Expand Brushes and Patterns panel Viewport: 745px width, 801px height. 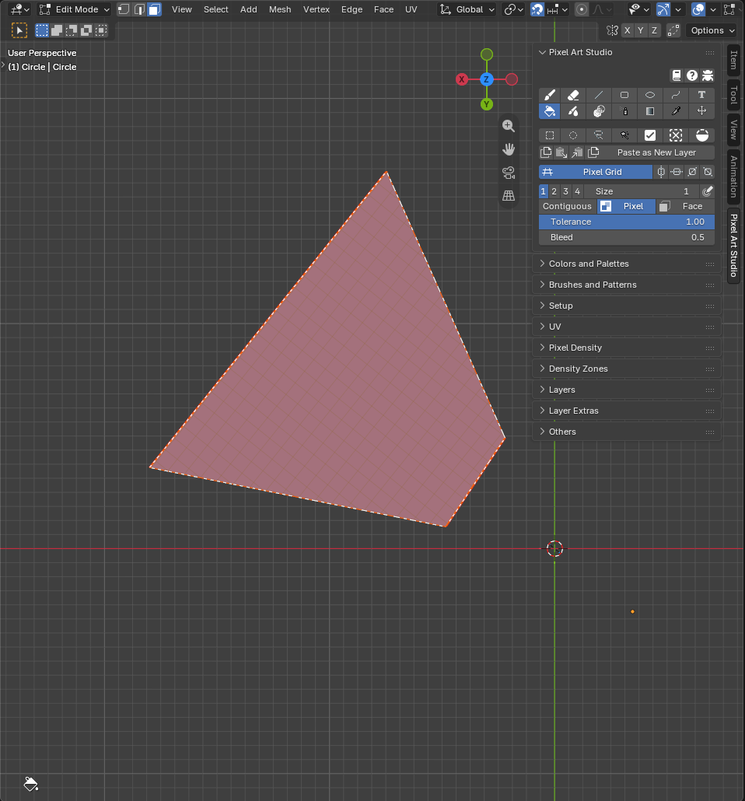point(627,285)
